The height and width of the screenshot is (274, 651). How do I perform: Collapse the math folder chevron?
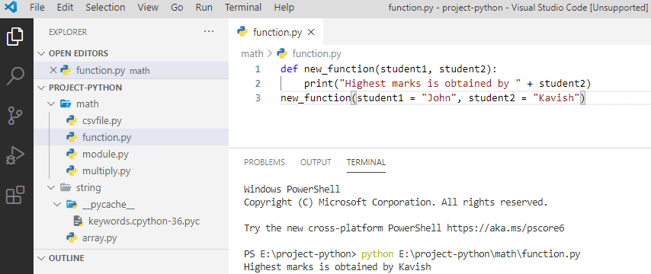click(51, 104)
